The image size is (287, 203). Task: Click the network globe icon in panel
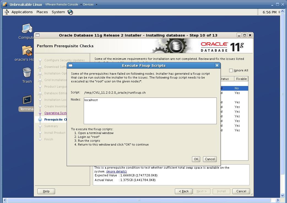click(x=70, y=12)
